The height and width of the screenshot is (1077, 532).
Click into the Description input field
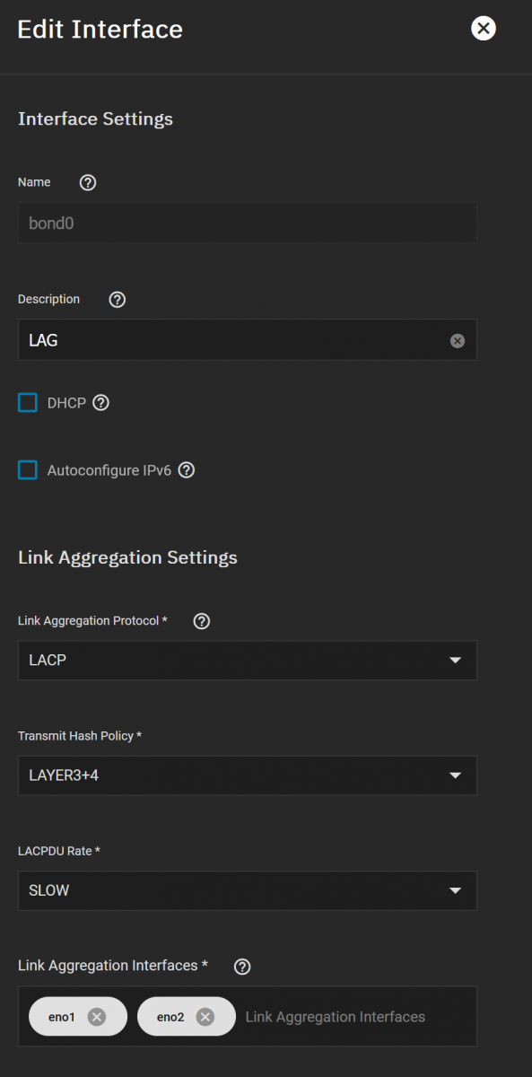coord(233,341)
